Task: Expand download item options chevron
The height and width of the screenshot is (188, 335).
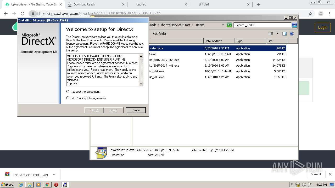Action: coord(54,174)
